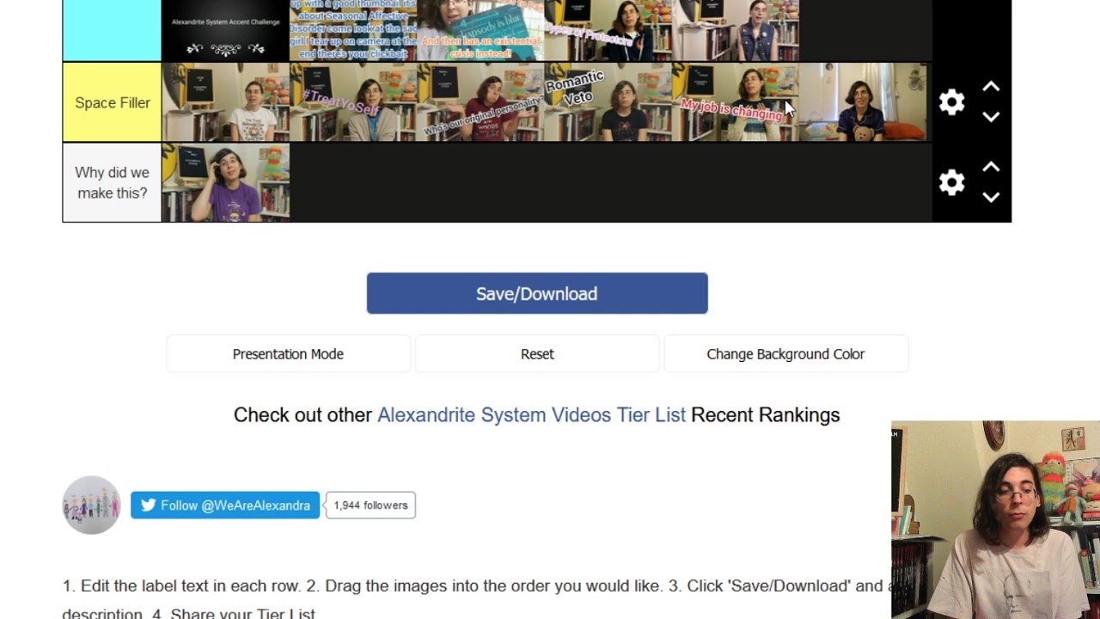Select the Romantic Veto video thumbnail
Image resolution: width=1100 pixels, height=619 pixels.
coord(608,102)
